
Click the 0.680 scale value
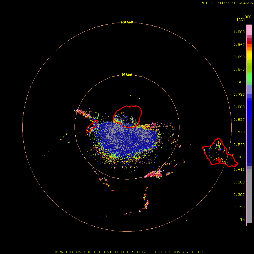pyautogui.click(x=239, y=107)
